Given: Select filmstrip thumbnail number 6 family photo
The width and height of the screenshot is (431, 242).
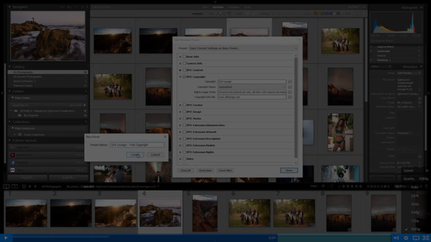Looking at the screenshot, I should pos(249,213).
